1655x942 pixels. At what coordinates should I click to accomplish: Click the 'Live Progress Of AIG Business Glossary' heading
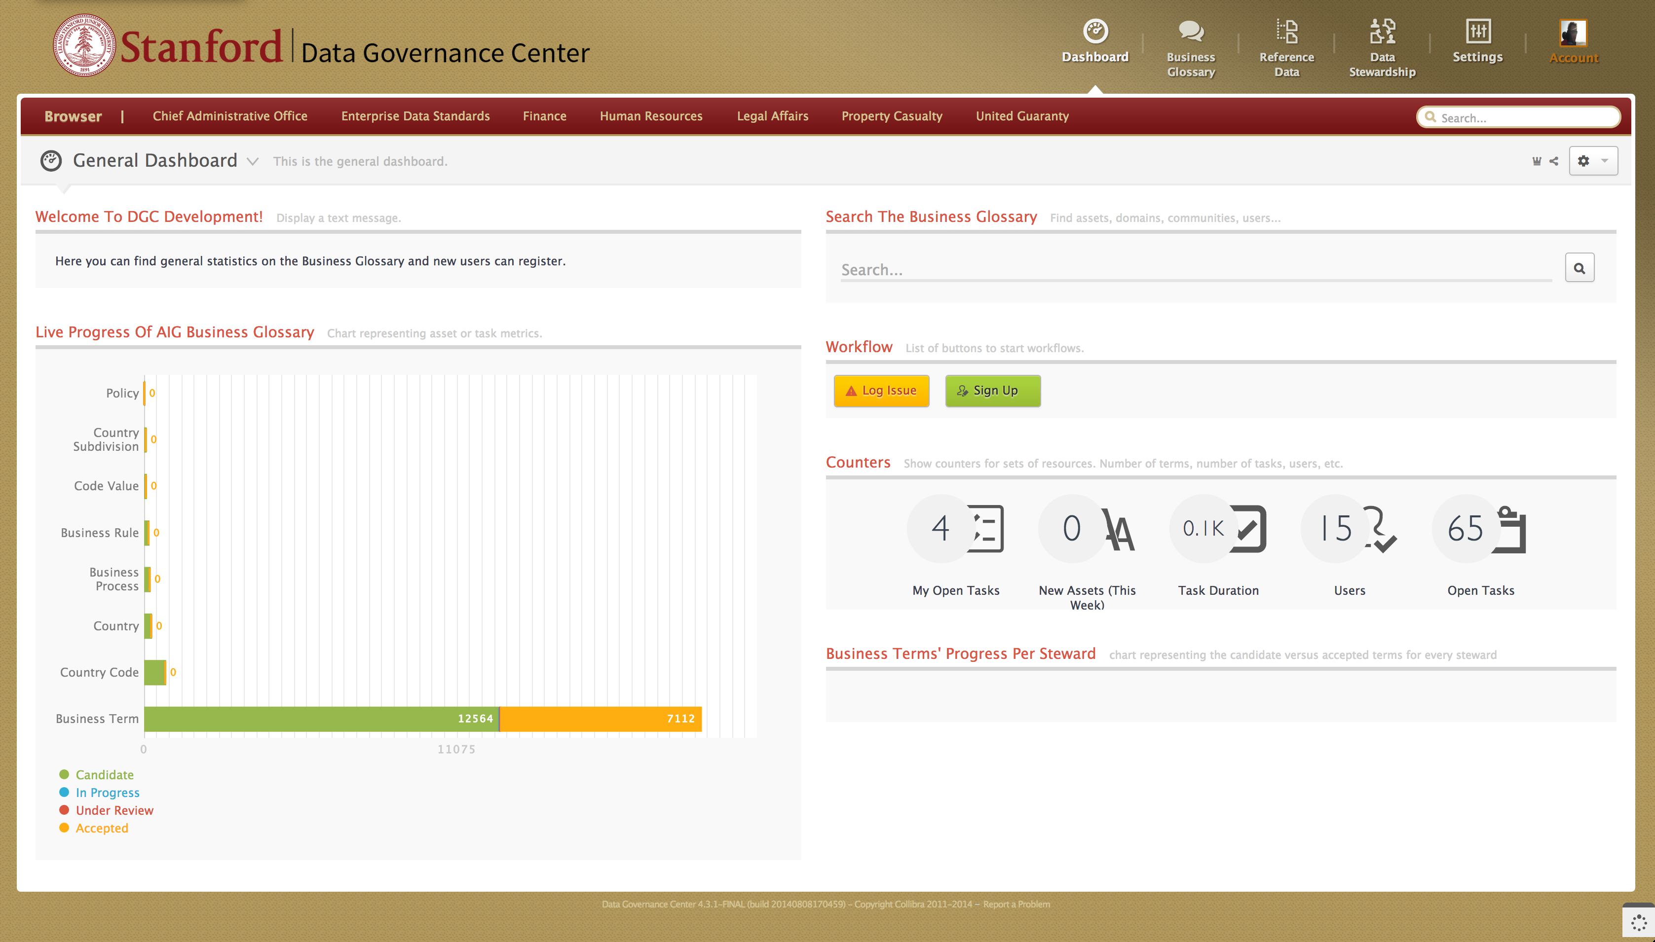pyautogui.click(x=175, y=332)
